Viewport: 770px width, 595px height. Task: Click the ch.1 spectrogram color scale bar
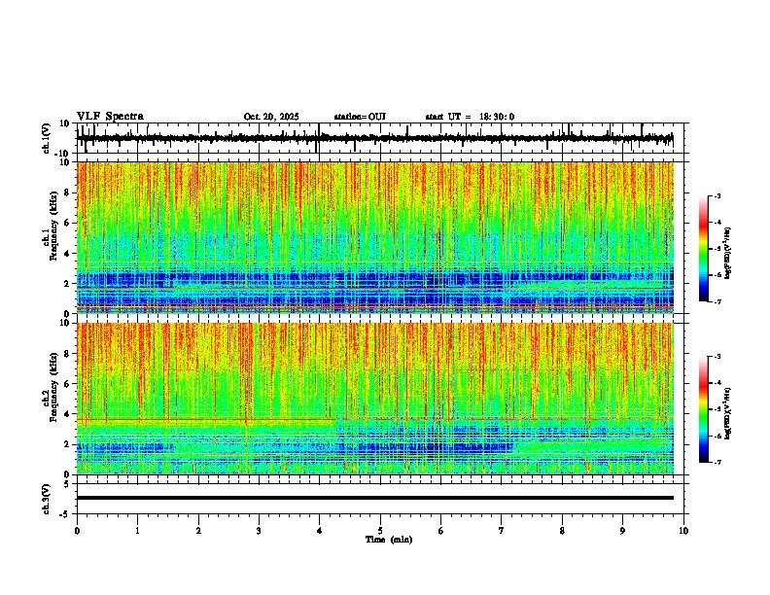703,249
